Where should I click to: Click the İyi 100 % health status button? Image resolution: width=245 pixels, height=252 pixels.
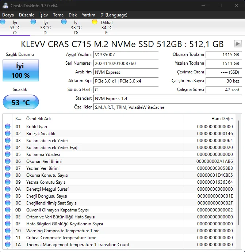click(21, 70)
